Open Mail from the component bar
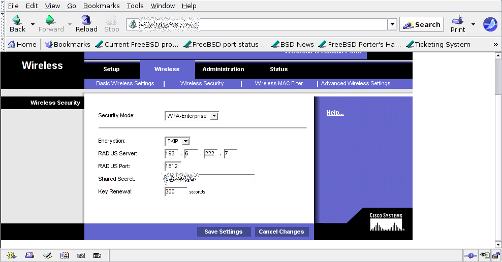This screenshot has height=262, width=502. pos(29,255)
